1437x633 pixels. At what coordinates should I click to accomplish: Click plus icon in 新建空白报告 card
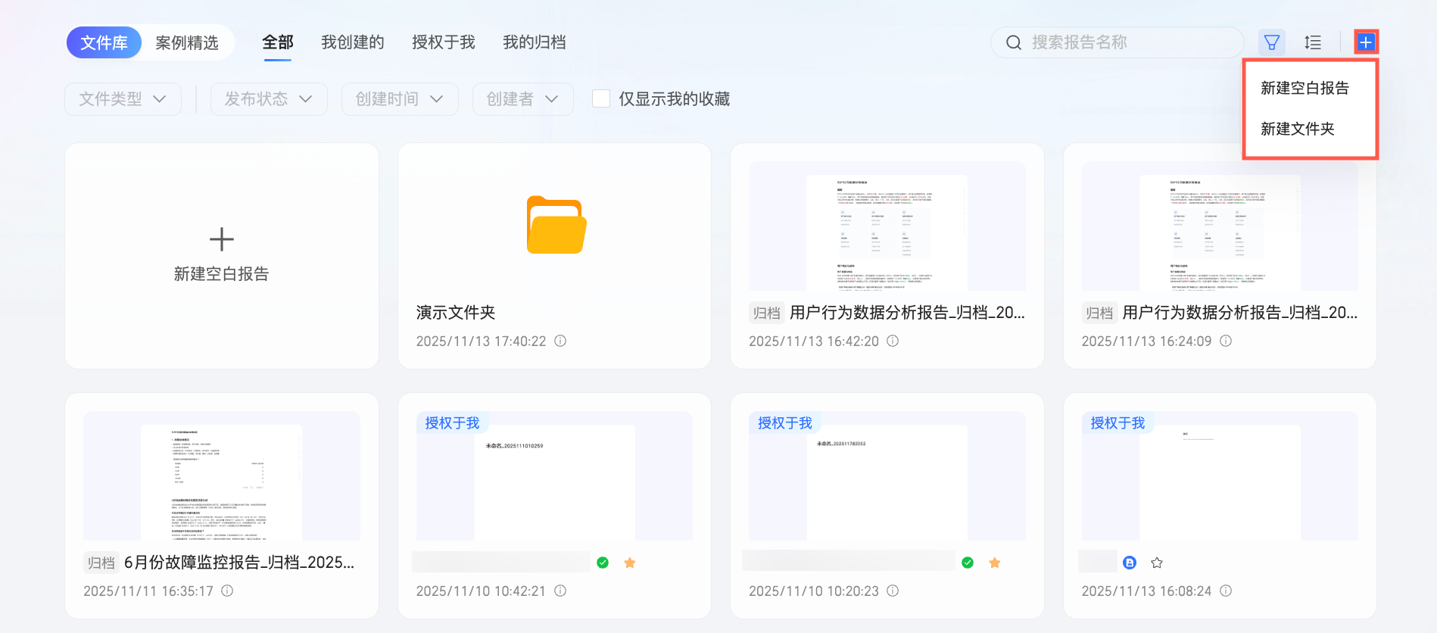point(222,239)
